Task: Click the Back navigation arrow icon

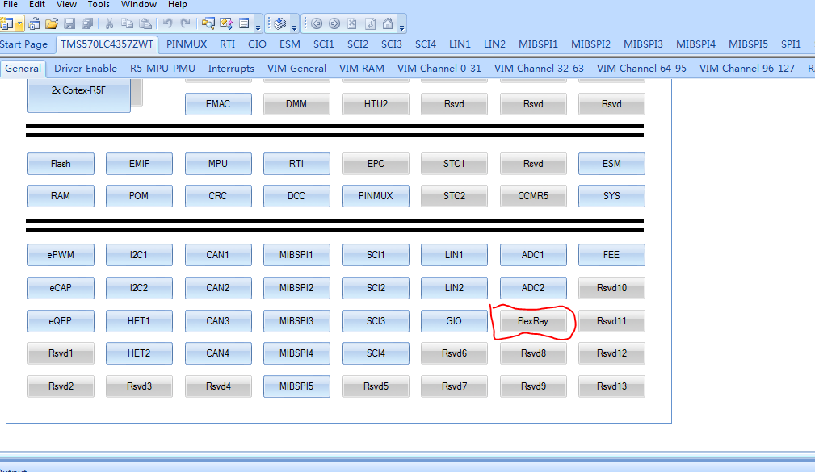Action: click(x=317, y=23)
